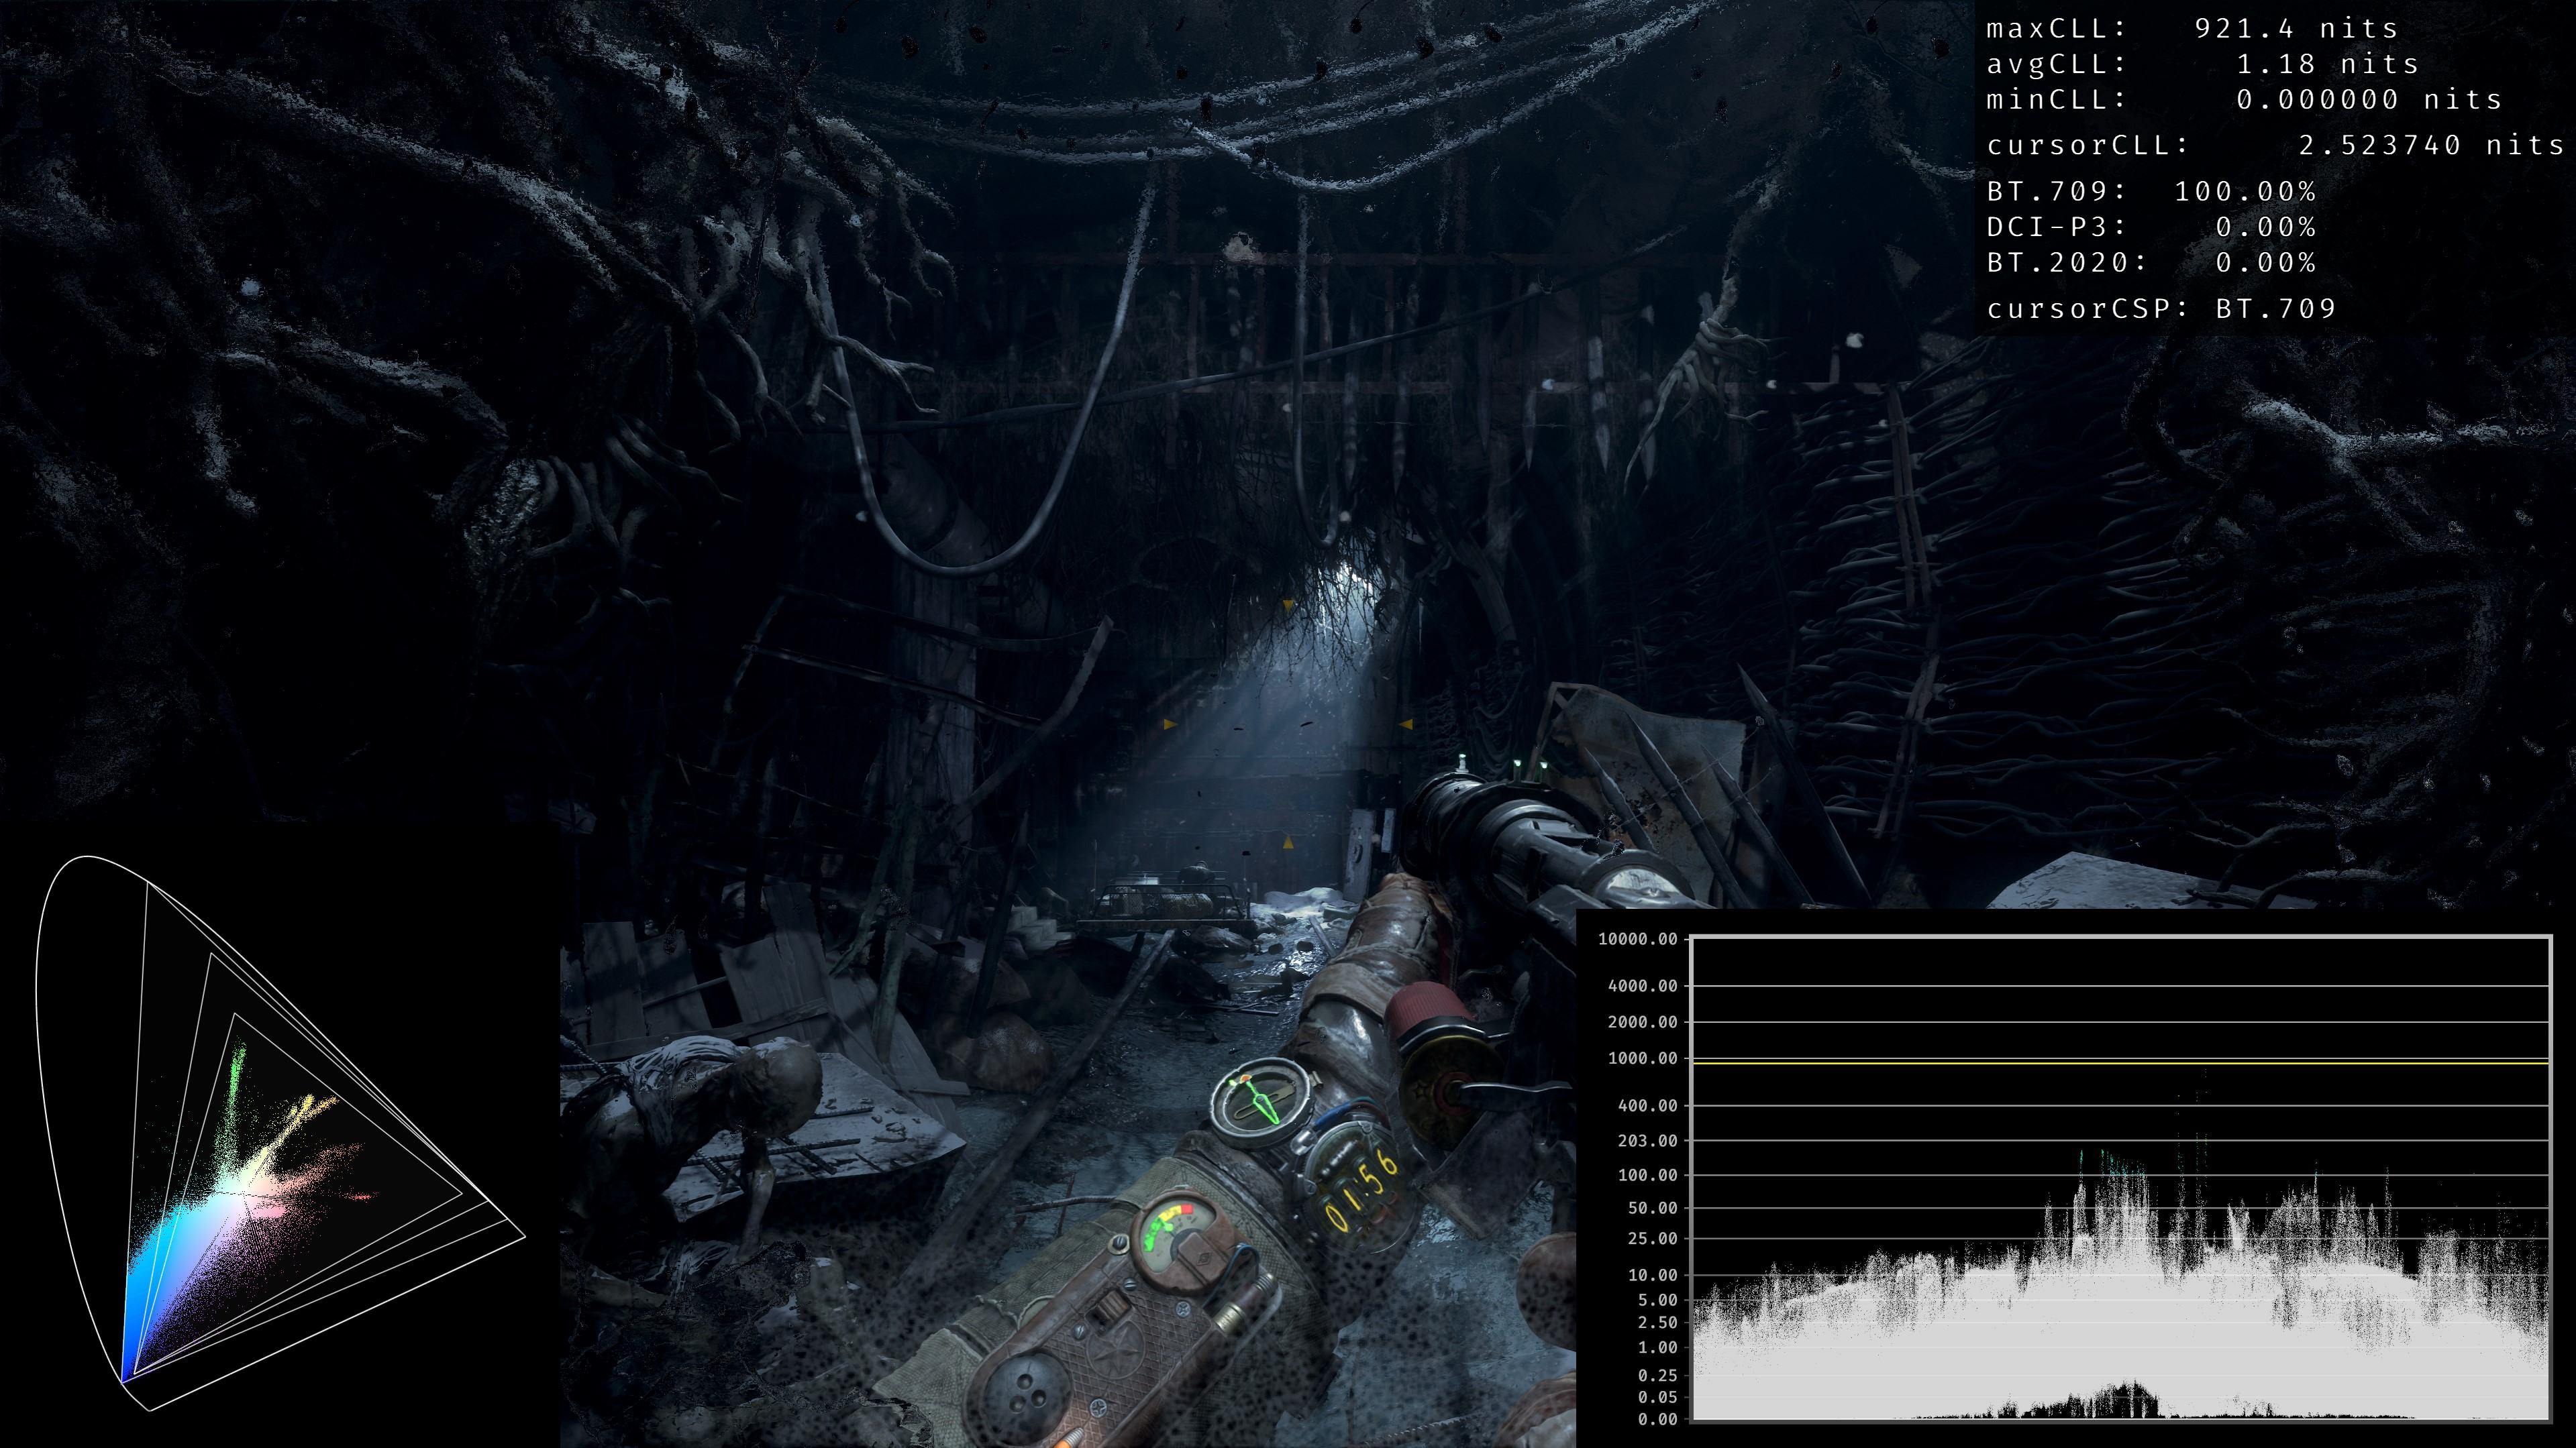This screenshot has width=2576, height=1448.
Task: Click the 10.00 waveform axis label
Action: click(1652, 1275)
